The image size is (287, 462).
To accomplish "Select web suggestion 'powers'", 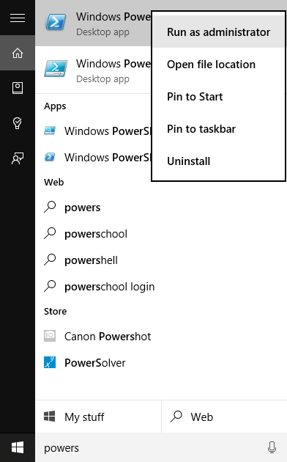I will [x=161, y=208].
